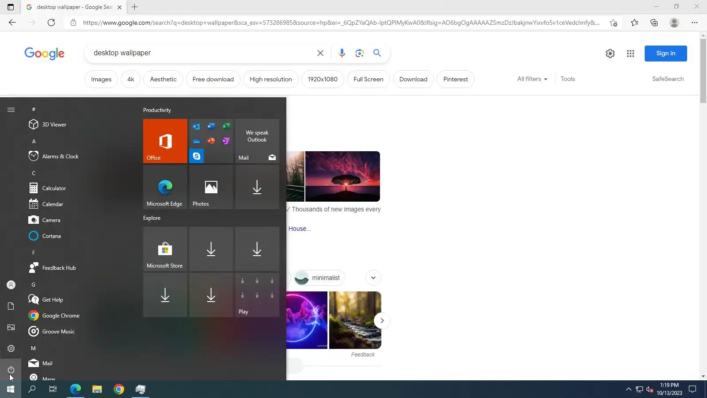Add this page to favorites

pos(613,23)
